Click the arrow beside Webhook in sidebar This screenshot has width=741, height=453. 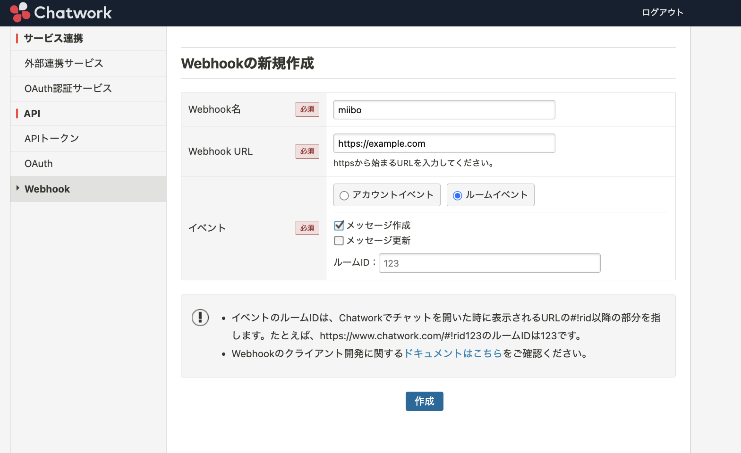pos(18,188)
